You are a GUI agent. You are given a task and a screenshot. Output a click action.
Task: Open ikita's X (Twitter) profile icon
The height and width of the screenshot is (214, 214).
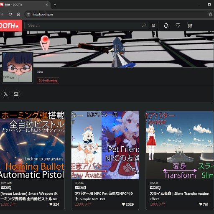click(x=6, y=94)
